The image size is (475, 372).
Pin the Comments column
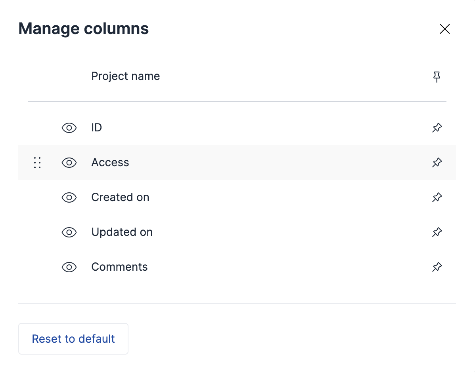[x=437, y=267]
